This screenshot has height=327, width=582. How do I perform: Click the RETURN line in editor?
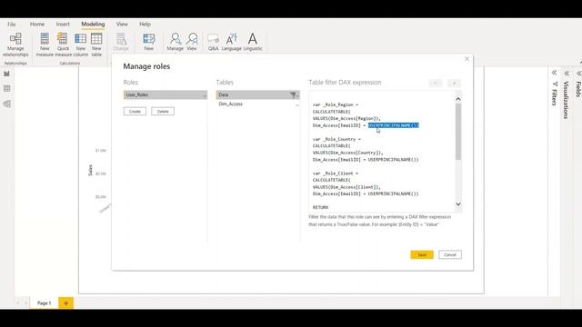coord(320,207)
